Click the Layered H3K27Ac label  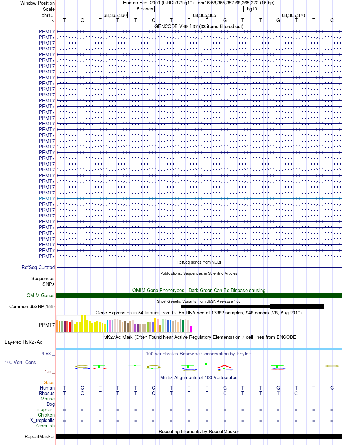tap(23, 342)
